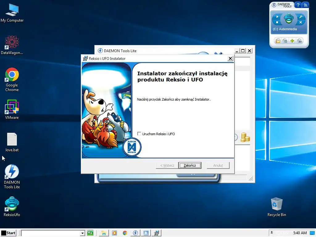Expand the system tray hidden icons chevron
Screen dimensions: 316x237
272,233
